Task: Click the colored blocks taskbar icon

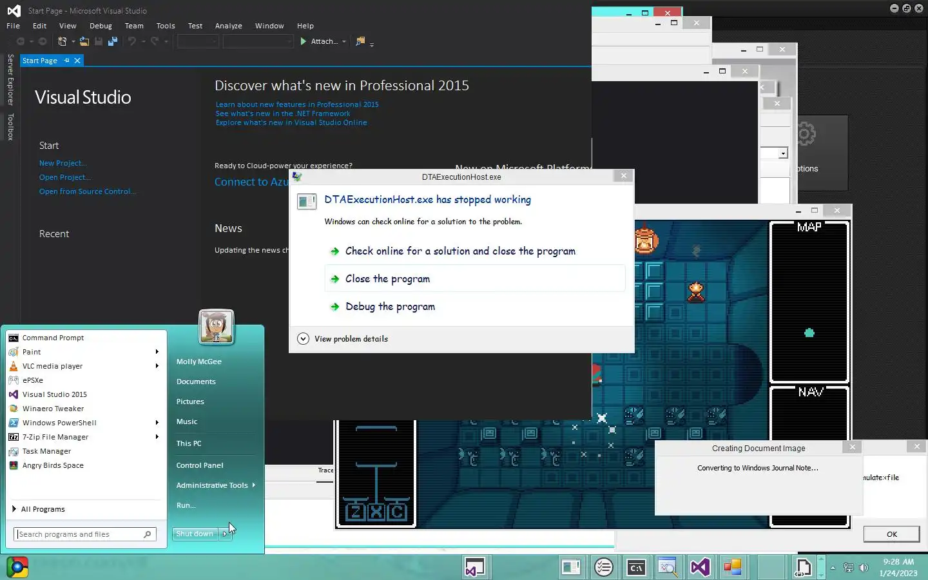Action: [732, 567]
